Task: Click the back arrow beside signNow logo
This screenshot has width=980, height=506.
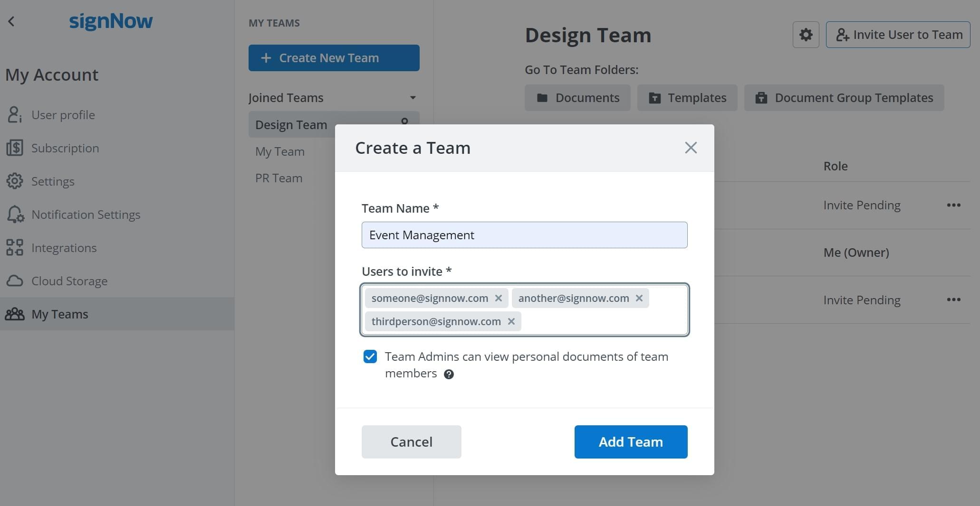Action: pos(11,21)
